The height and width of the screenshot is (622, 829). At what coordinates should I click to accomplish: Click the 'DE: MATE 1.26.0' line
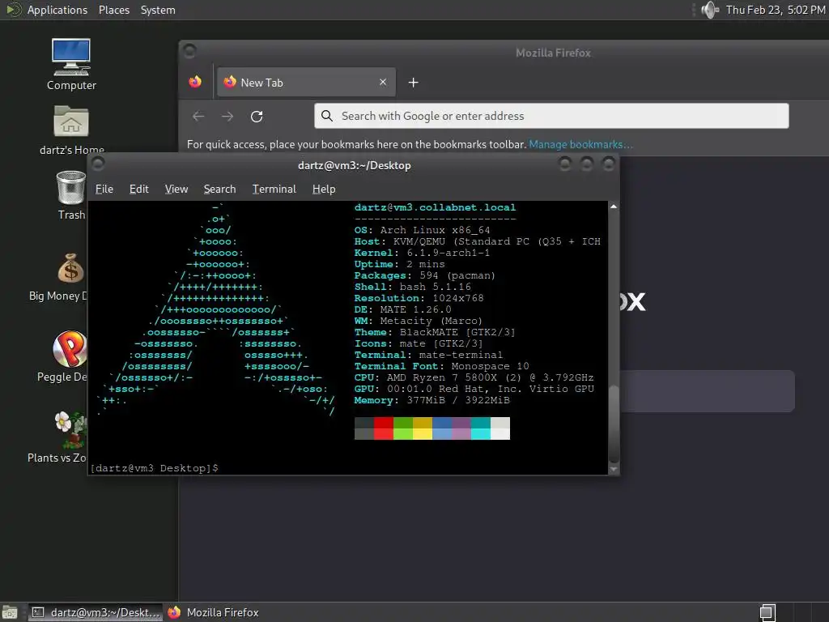pyautogui.click(x=403, y=309)
